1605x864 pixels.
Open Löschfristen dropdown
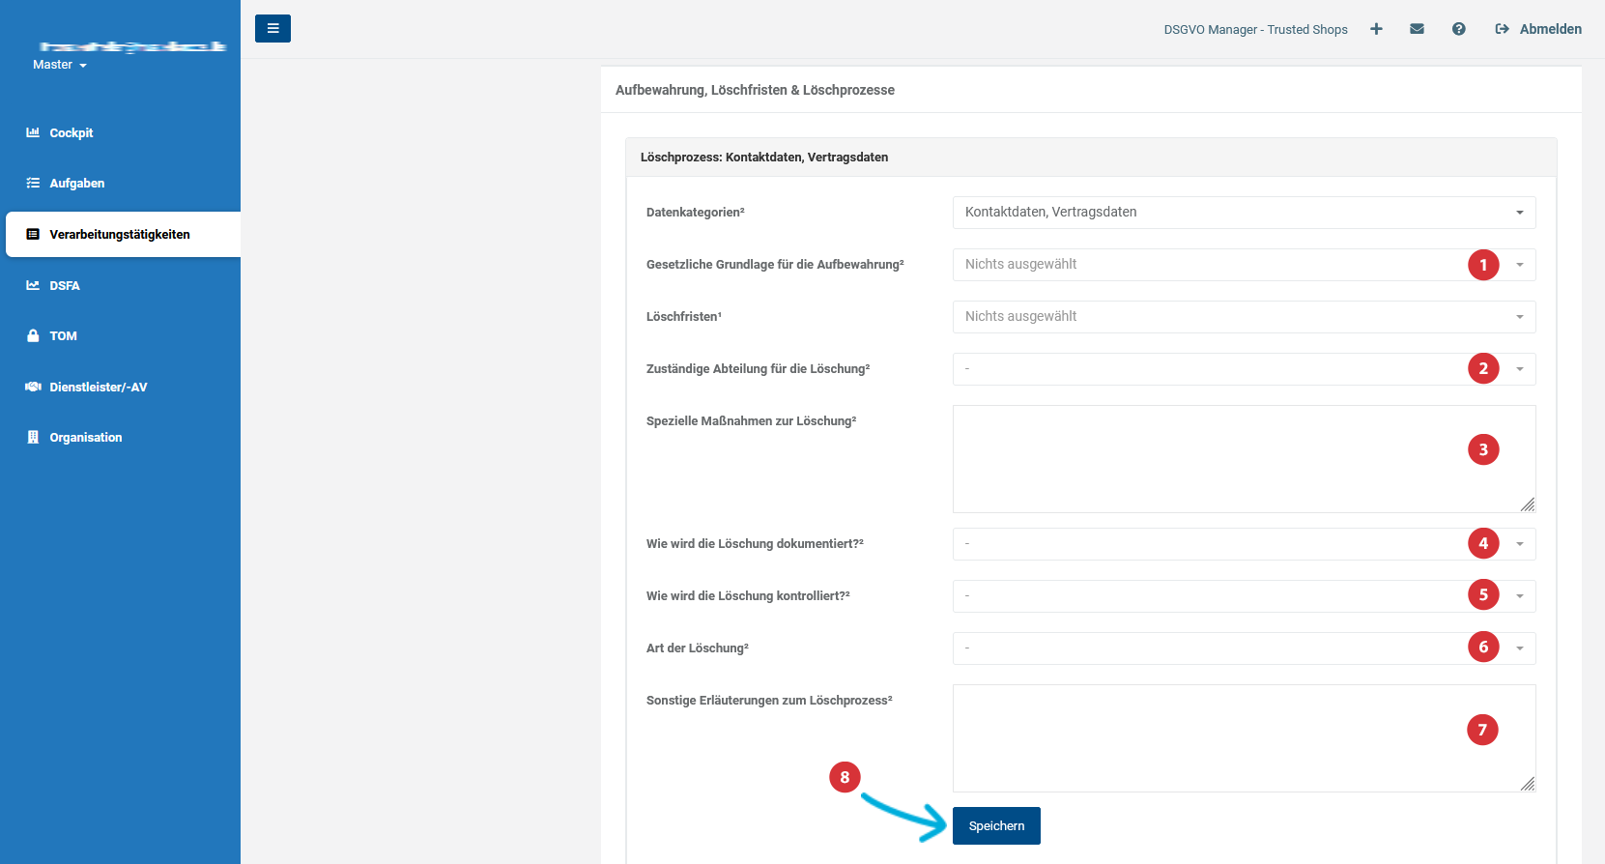1244,317
